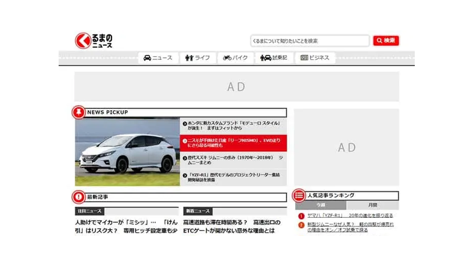Click the arrow bullet beside the ジムニー headline
Image resolution: width=475 pixels, height=267 pixels.
click(185, 158)
